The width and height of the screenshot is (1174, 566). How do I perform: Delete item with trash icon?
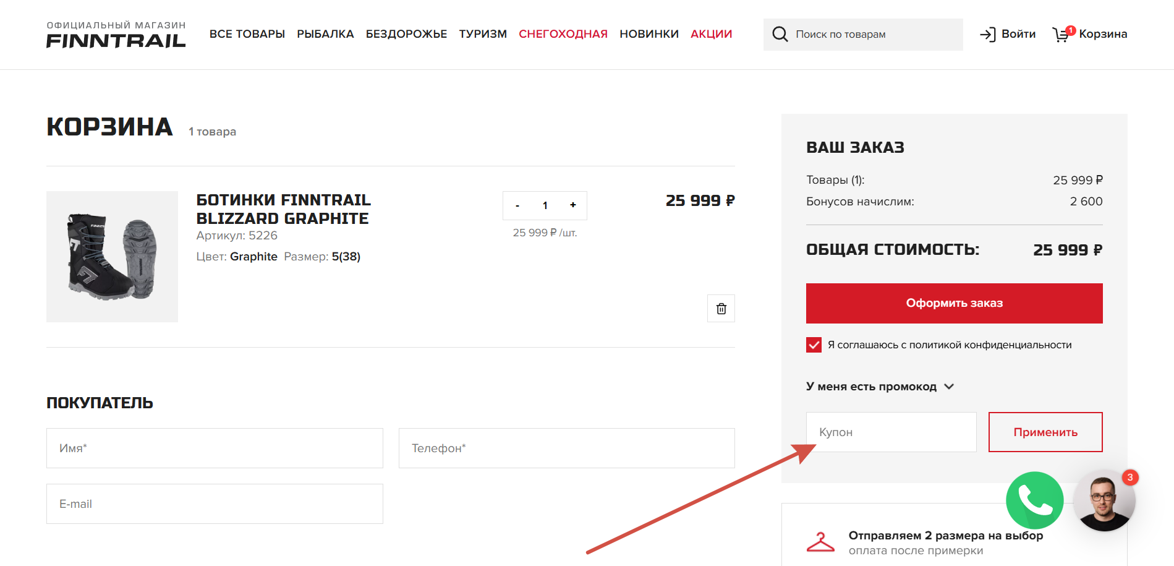point(721,309)
